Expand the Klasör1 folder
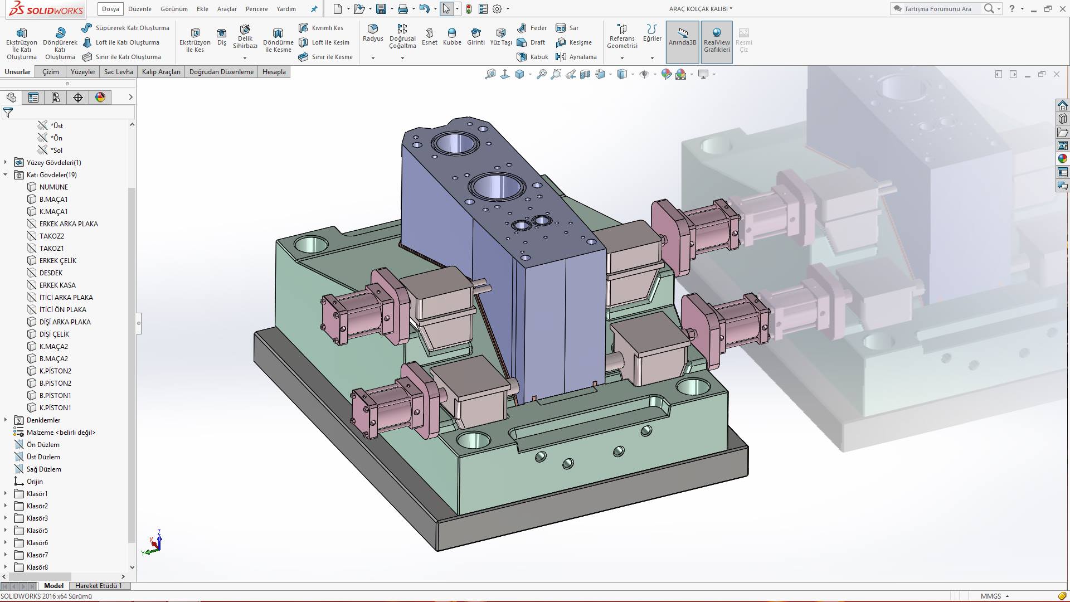The image size is (1070, 602). click(x=6, y=493)
